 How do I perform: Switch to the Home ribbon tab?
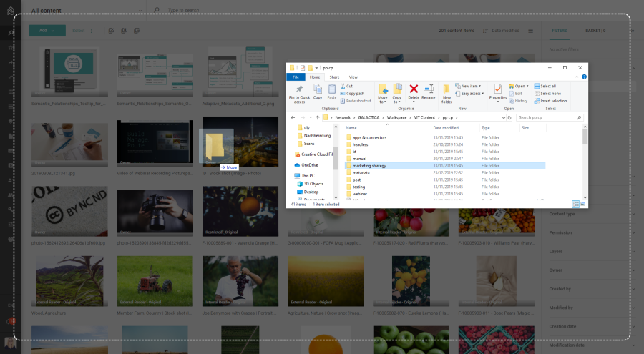click(x=315, y=77)
